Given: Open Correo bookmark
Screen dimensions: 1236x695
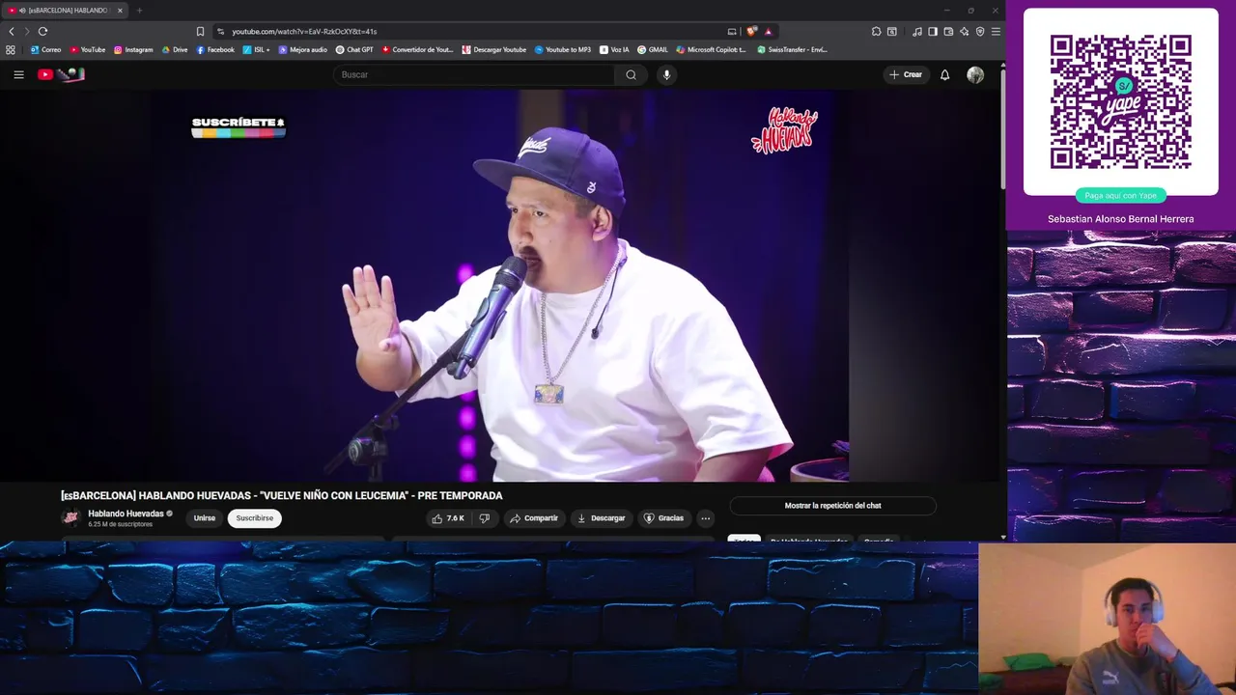Looking at the screenshot, I should point(46,49).
